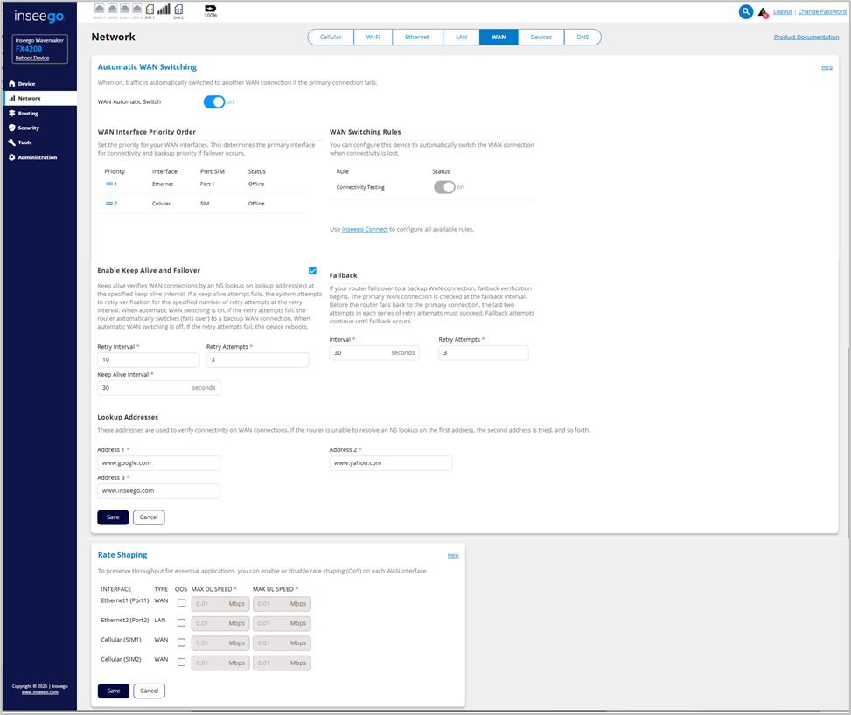
Task: Click Reboot Device link
Action: point(32,58)
